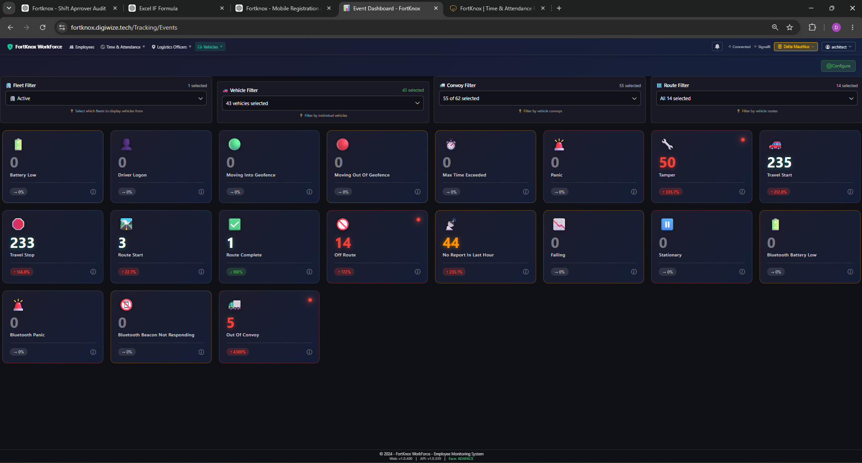Open the Employees menu item

coord(82,47)
